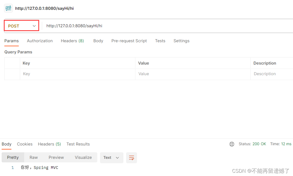Viewport: 293px width, 176px height.
Task: Open the network globe icon near Status
Action: tap(232, 144)
